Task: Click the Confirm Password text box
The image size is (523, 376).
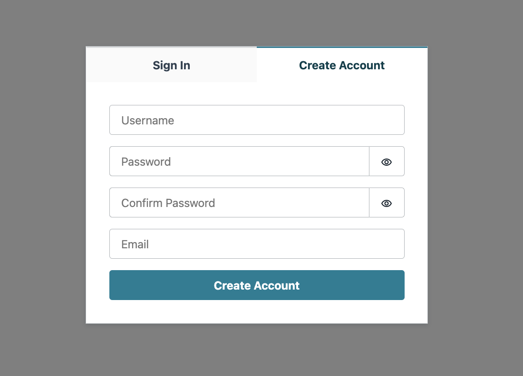Action: pyautogui.click(x=238, y=203)
